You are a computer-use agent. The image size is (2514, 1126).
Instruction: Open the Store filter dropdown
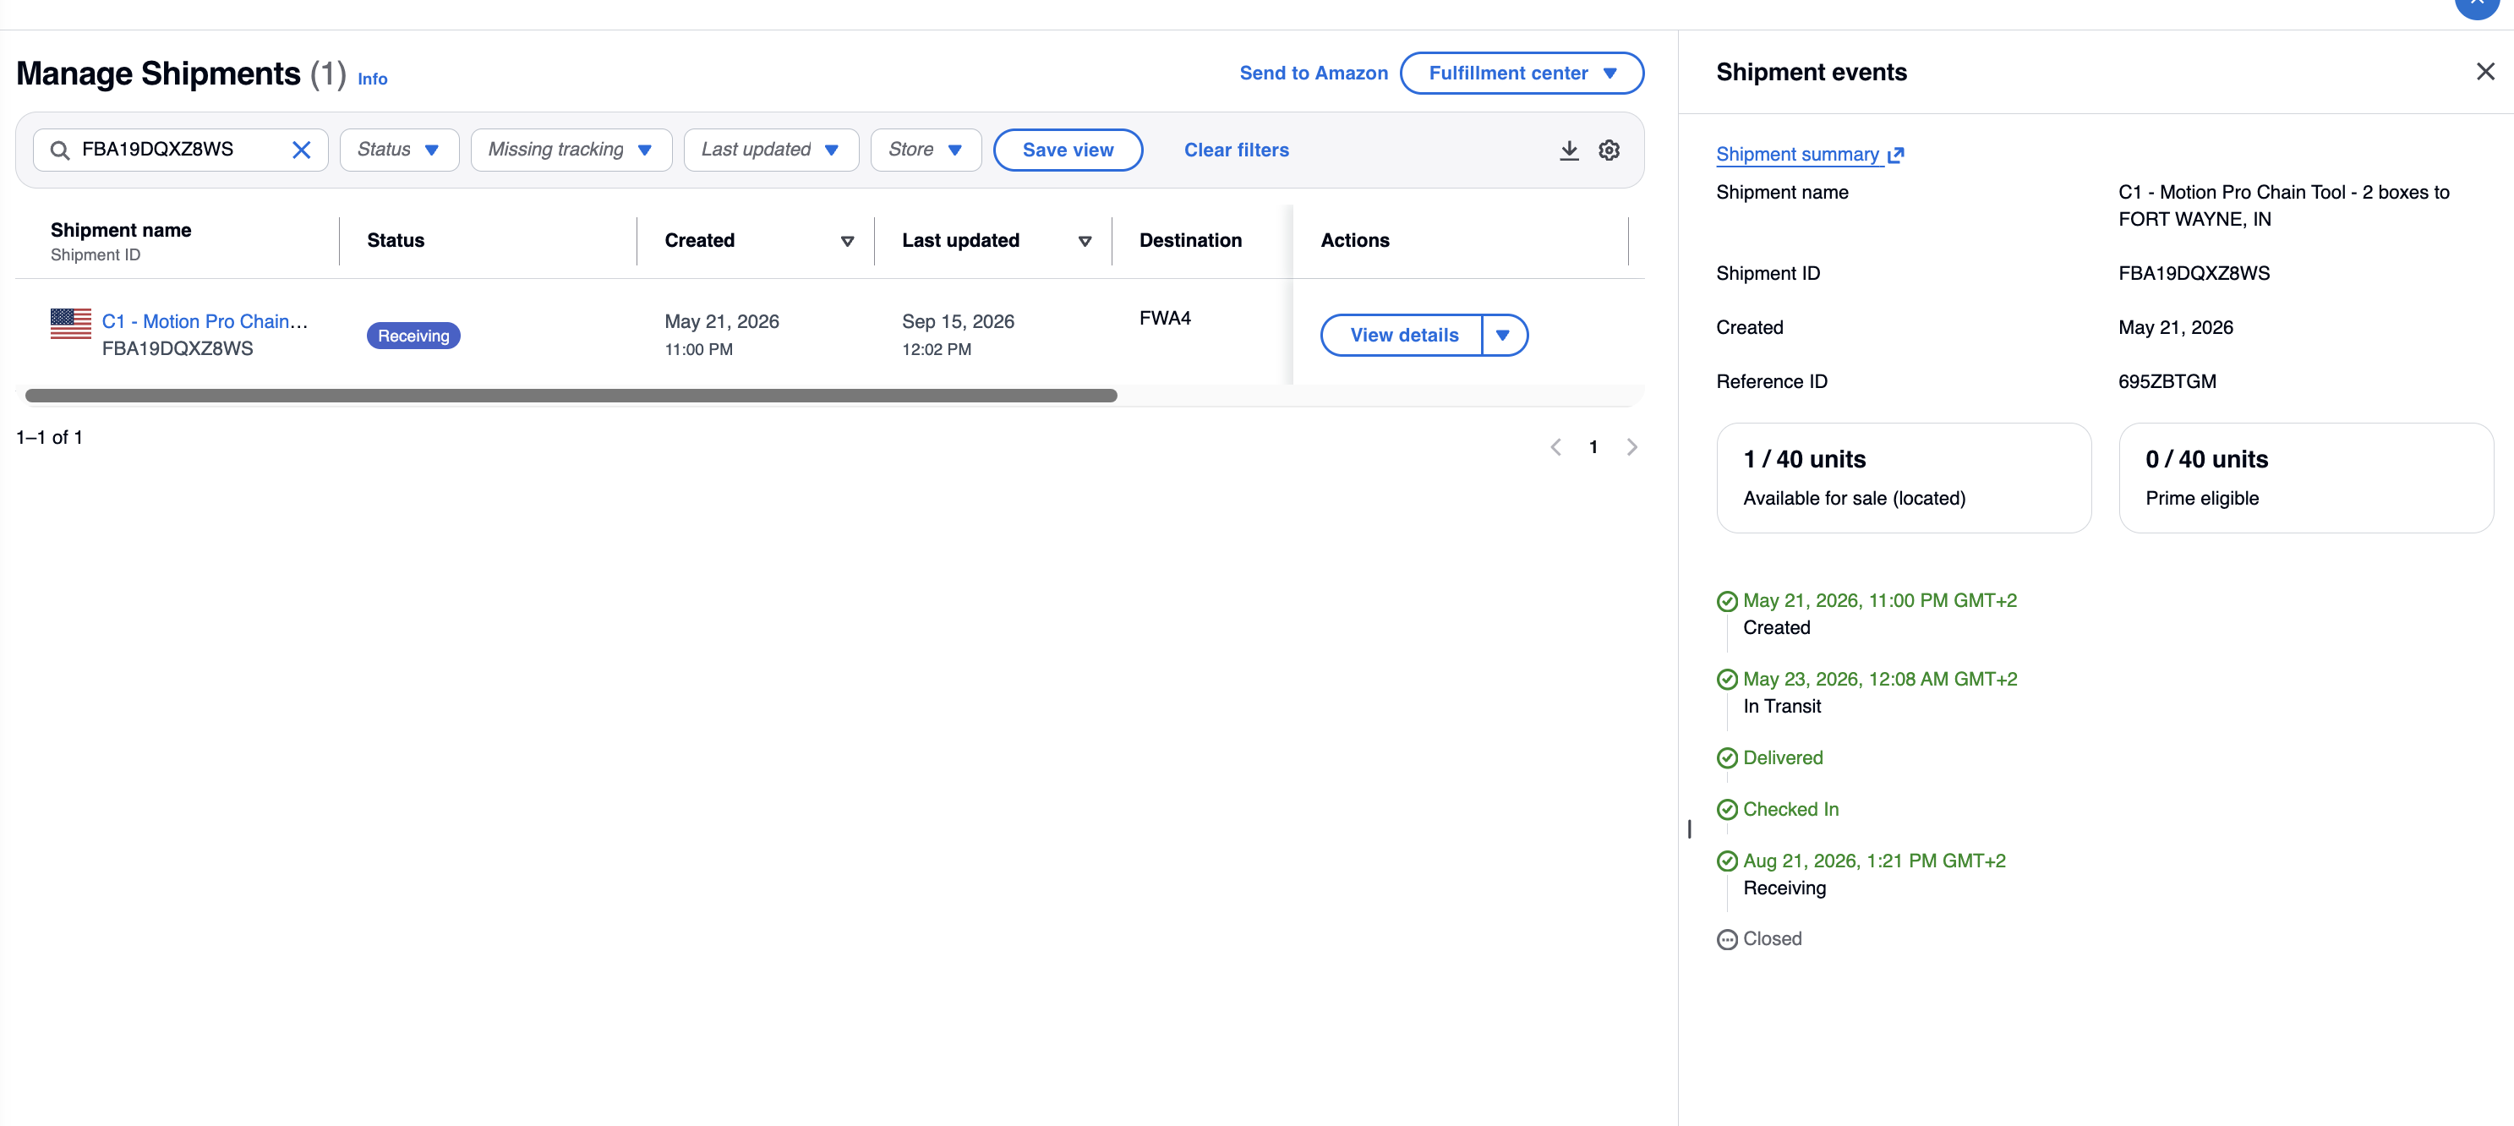coord(925,150)
